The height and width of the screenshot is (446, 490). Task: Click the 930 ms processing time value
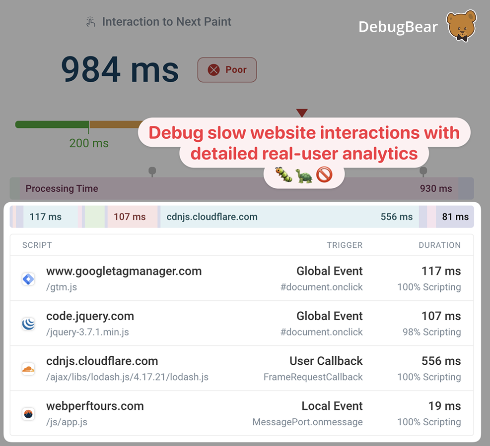(436, 188)
